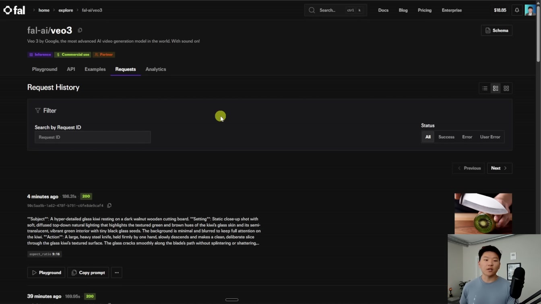Switch to the Examples tab
The height and width of the screenshot is (304, 541).
pos(95,69)
